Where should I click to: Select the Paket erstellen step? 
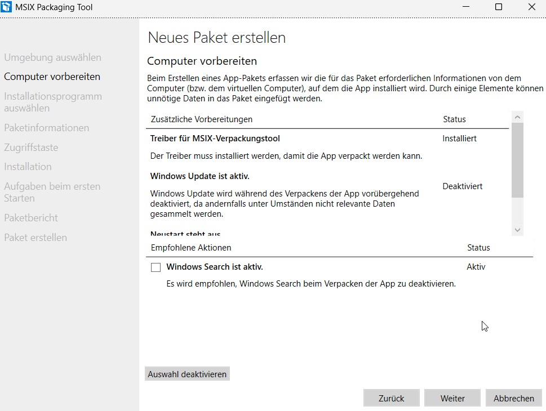click(x=35, y=238)
